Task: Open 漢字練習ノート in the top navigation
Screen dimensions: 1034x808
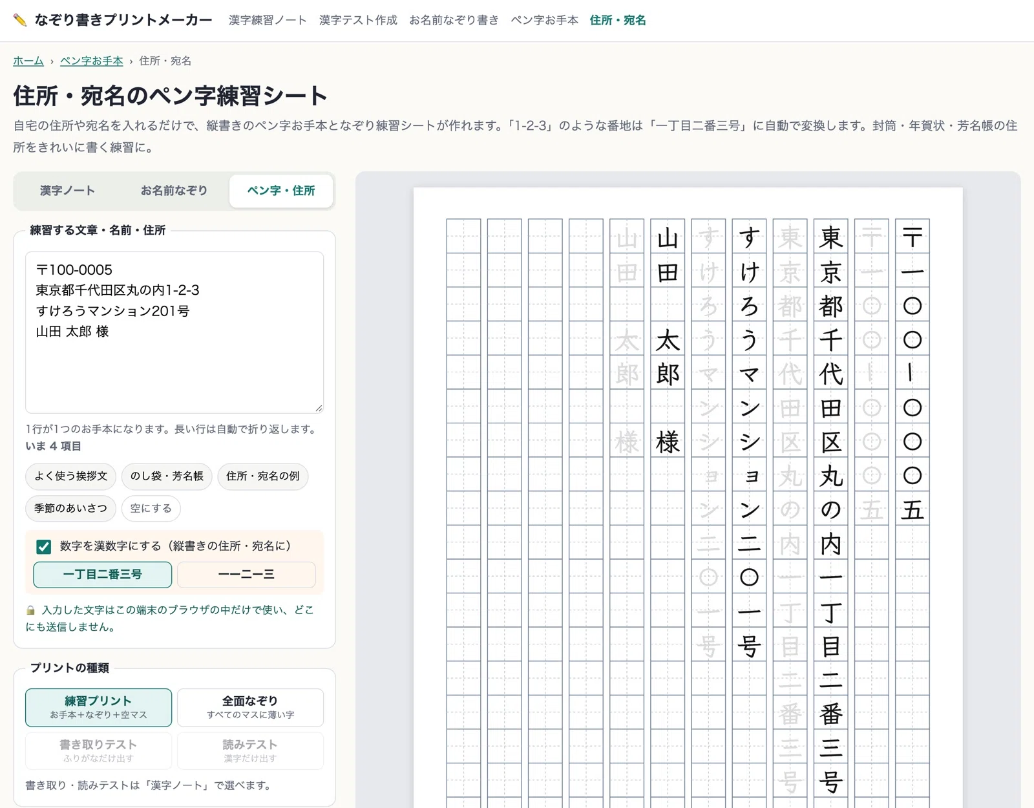Action: click(x=268, y=20)
